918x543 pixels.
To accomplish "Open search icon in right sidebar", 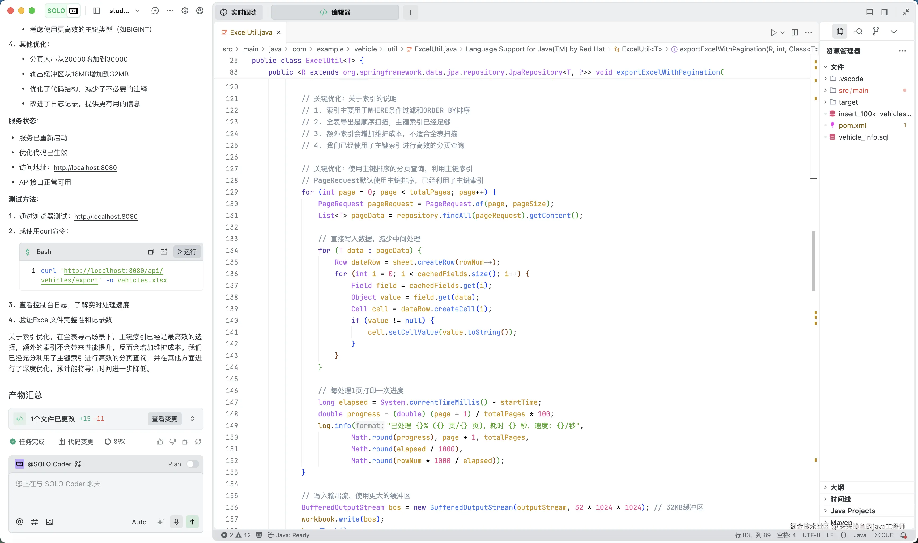I will (858, 32).
